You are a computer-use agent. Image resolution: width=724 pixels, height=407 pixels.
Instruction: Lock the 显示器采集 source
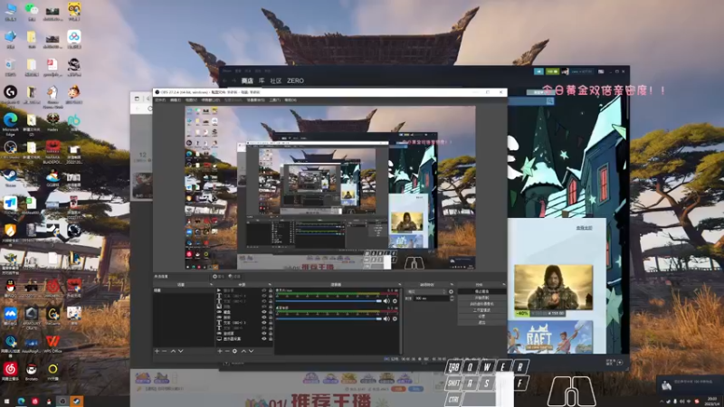click(271, 338)
